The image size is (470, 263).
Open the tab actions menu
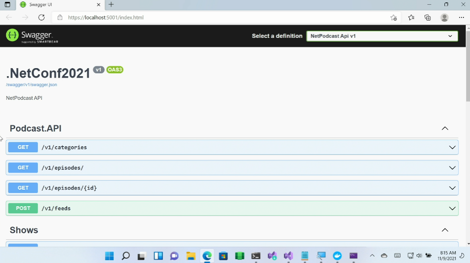click(8, 4)
